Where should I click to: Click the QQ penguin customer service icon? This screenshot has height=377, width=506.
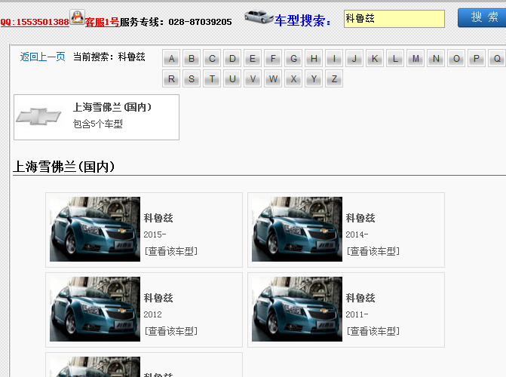coord(78,17)
